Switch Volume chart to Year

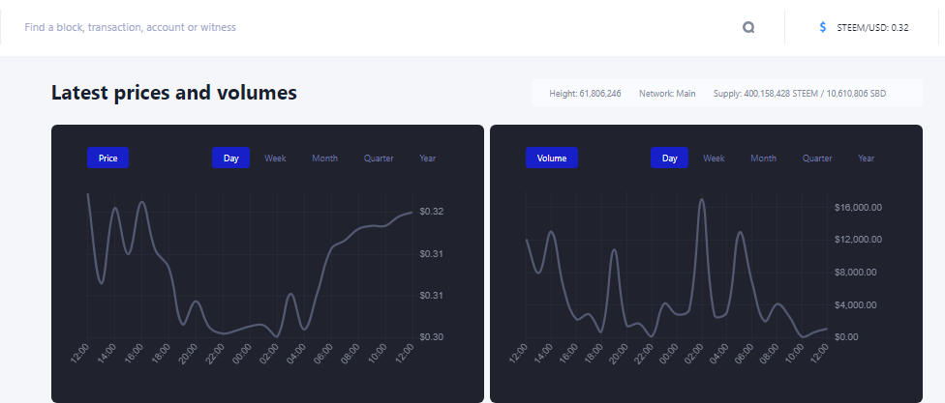tap(866, 158)
